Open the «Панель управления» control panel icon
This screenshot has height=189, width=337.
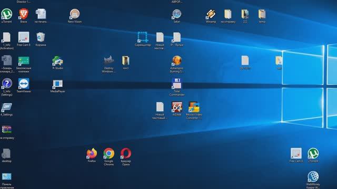[6, 177]
